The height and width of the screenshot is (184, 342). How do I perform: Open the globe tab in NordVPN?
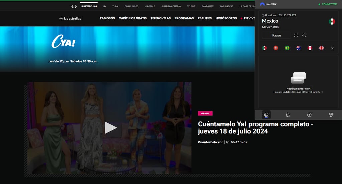click(266, 115)
